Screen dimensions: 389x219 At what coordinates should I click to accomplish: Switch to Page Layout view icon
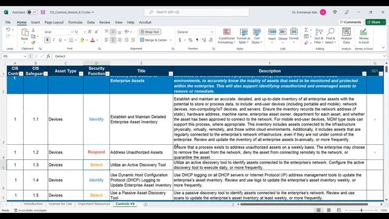coord(329,210)
